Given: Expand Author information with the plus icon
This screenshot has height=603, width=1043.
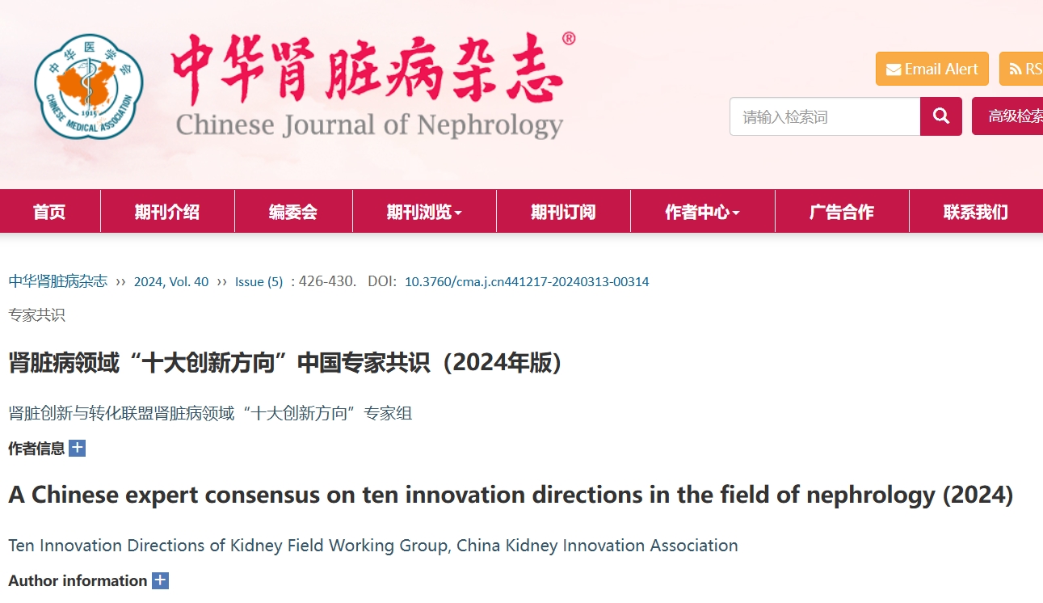Looking at the screenshot, I should pyautogui.click(x=161, y=580).
